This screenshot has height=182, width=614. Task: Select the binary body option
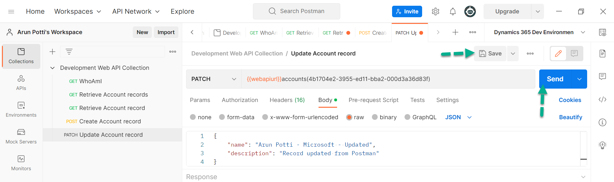[384, 117]
